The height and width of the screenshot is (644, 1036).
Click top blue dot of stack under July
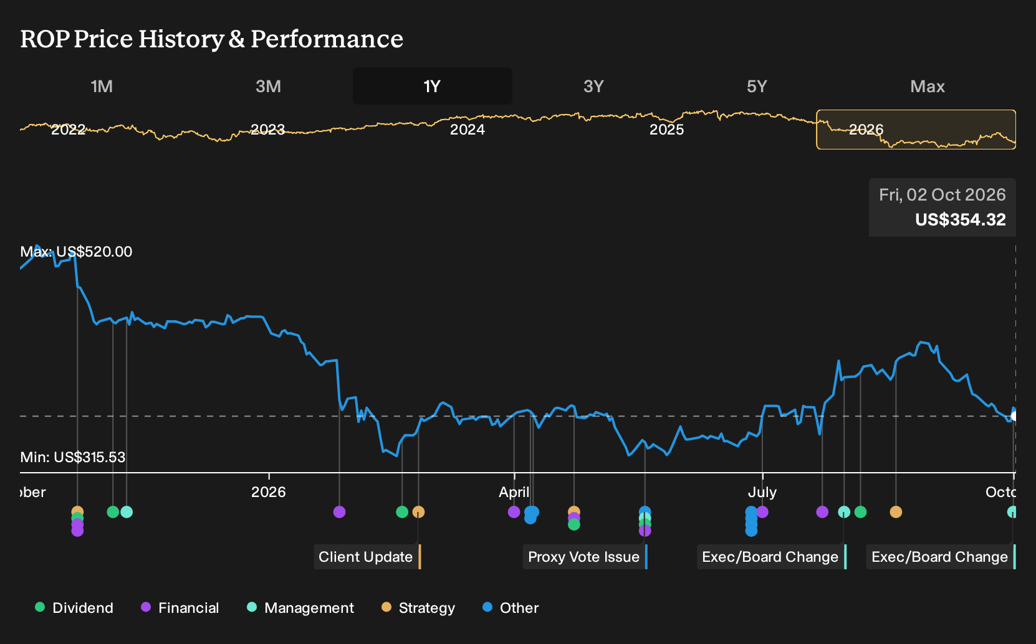point(751,511)
